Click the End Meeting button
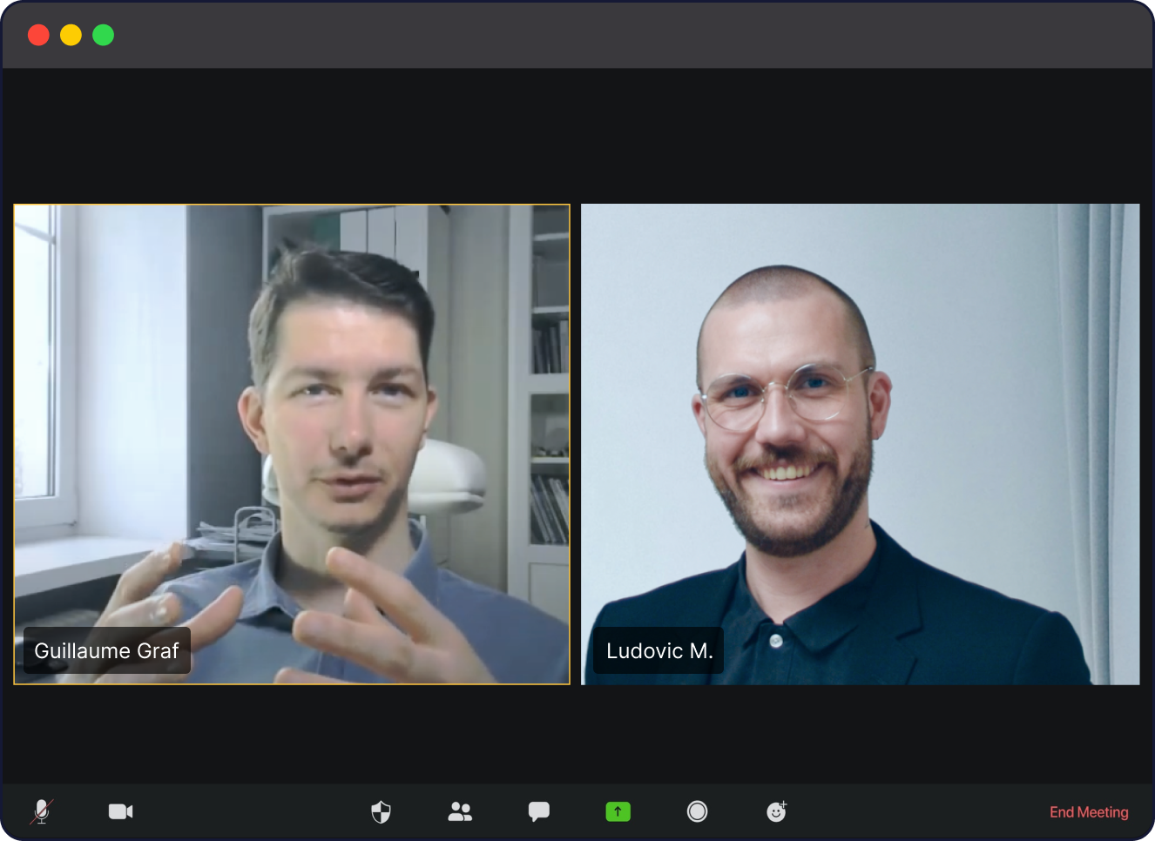Viewport: 1155px width, 841px height. tap(1088, 811)
